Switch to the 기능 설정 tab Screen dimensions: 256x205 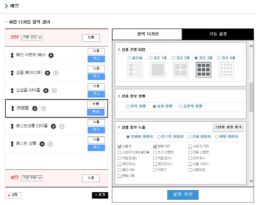[218, 34]
